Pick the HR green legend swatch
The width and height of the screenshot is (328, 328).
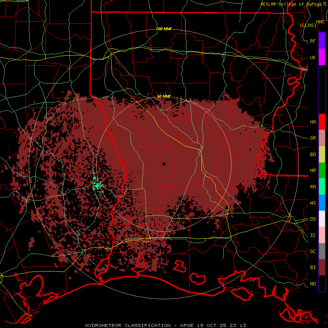pos(322,171)
